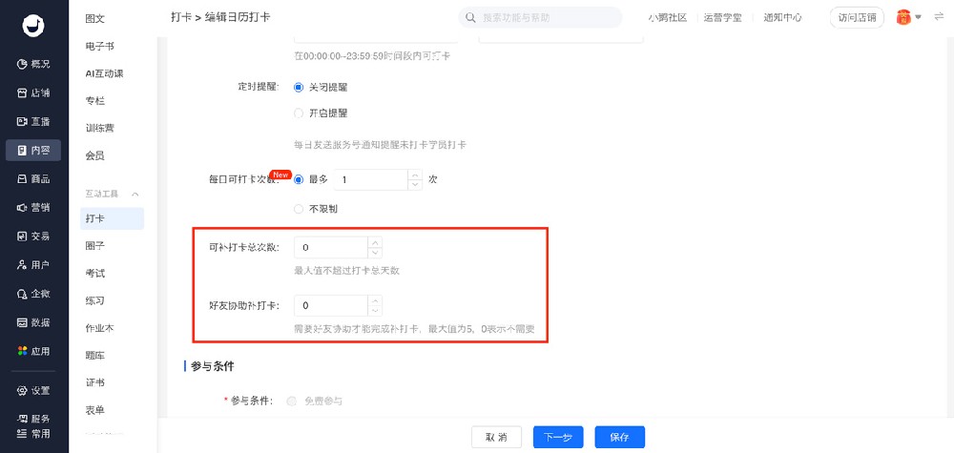954x453 pixels.
Task: Select 内容 content section
Action: pos(33,150)
